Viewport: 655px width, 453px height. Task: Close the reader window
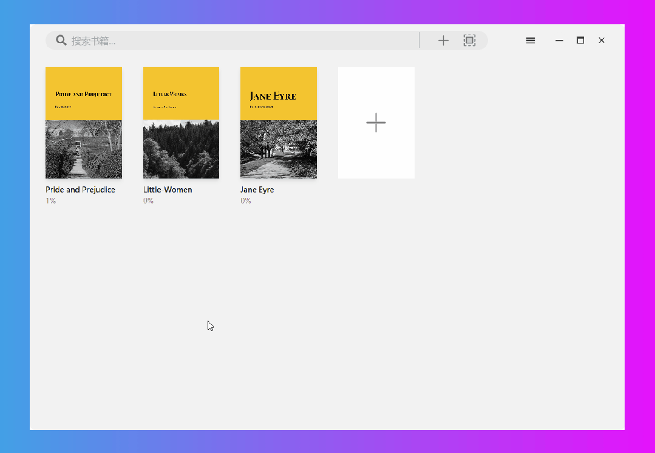(602, 41)
